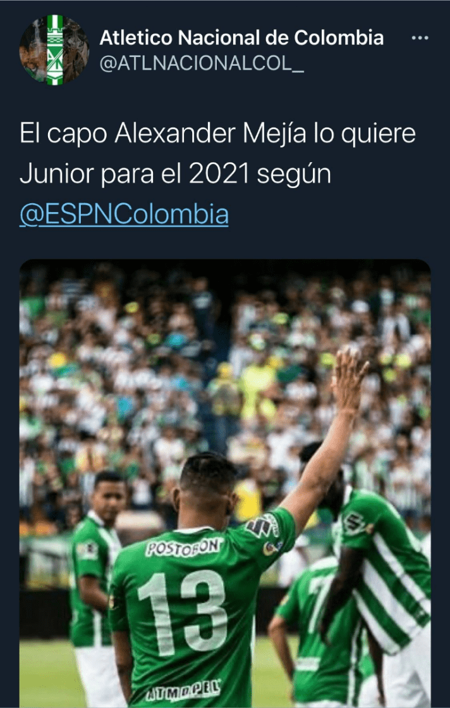Click the words "Junior para el 2021 según"
450x708 pixels.
tap(175, 174)
